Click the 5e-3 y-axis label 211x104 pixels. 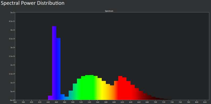click(12, 12)
